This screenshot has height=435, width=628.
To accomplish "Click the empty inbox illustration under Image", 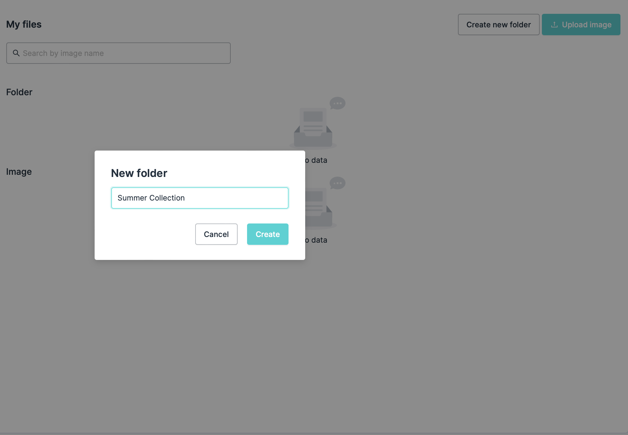I will tap(319, 207).
